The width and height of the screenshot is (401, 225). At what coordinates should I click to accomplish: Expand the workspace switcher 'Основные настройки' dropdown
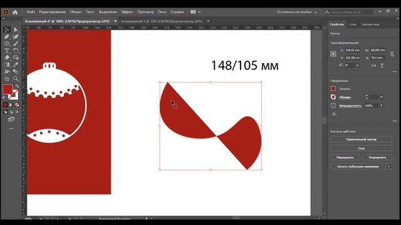coord(316,12)
